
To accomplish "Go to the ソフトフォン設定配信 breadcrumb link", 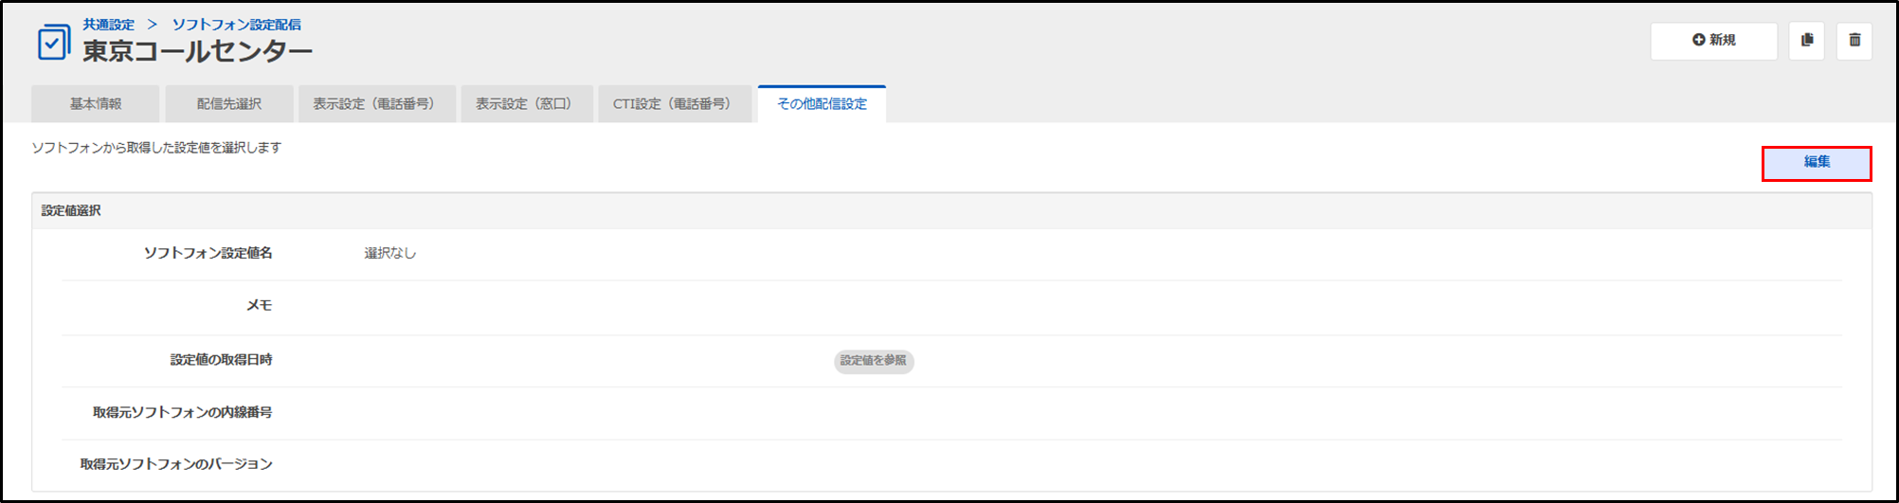I will [x=236, y=25].
